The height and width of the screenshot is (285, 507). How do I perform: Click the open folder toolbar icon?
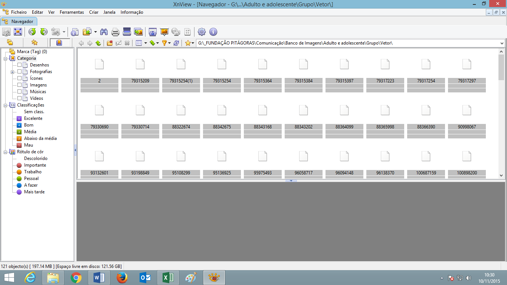point(87,32)
